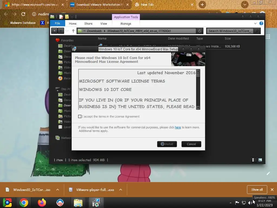Refresh the Explorer address bar
277x208 pixels.
pos(200,31)
